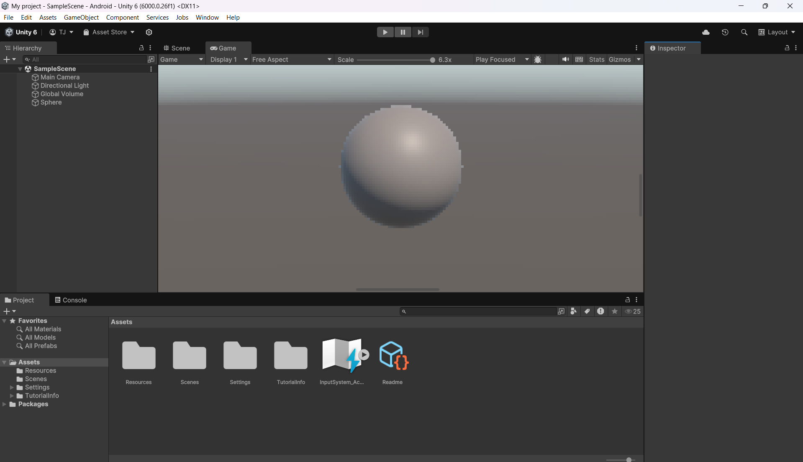The image size is (803, 462).
Task: Open the Free Aspect dropdown
Action: (x=292, y=59)
